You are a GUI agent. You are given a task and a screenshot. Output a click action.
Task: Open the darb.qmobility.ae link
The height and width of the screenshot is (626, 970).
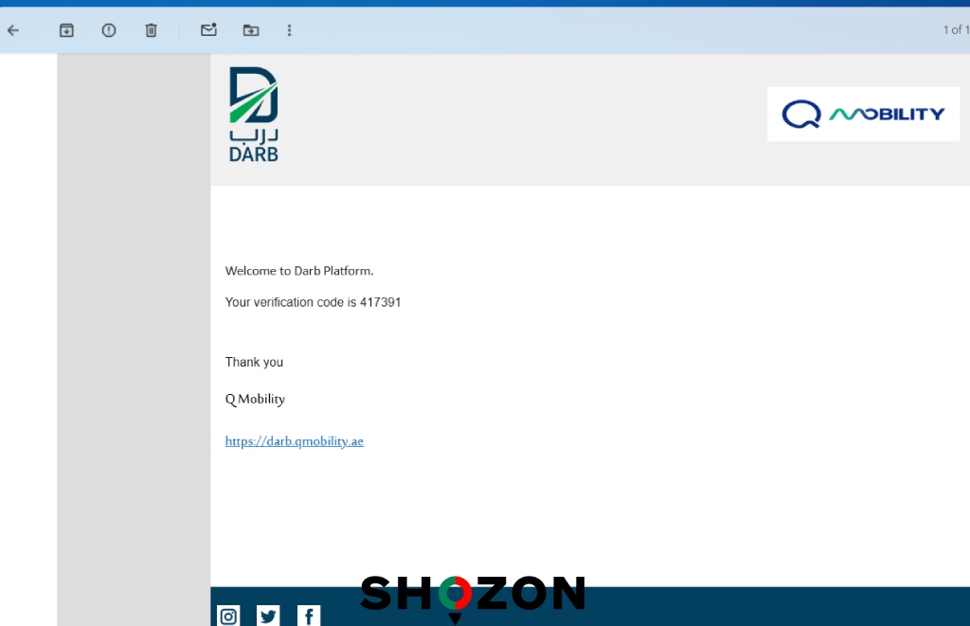tap(294, 441)
